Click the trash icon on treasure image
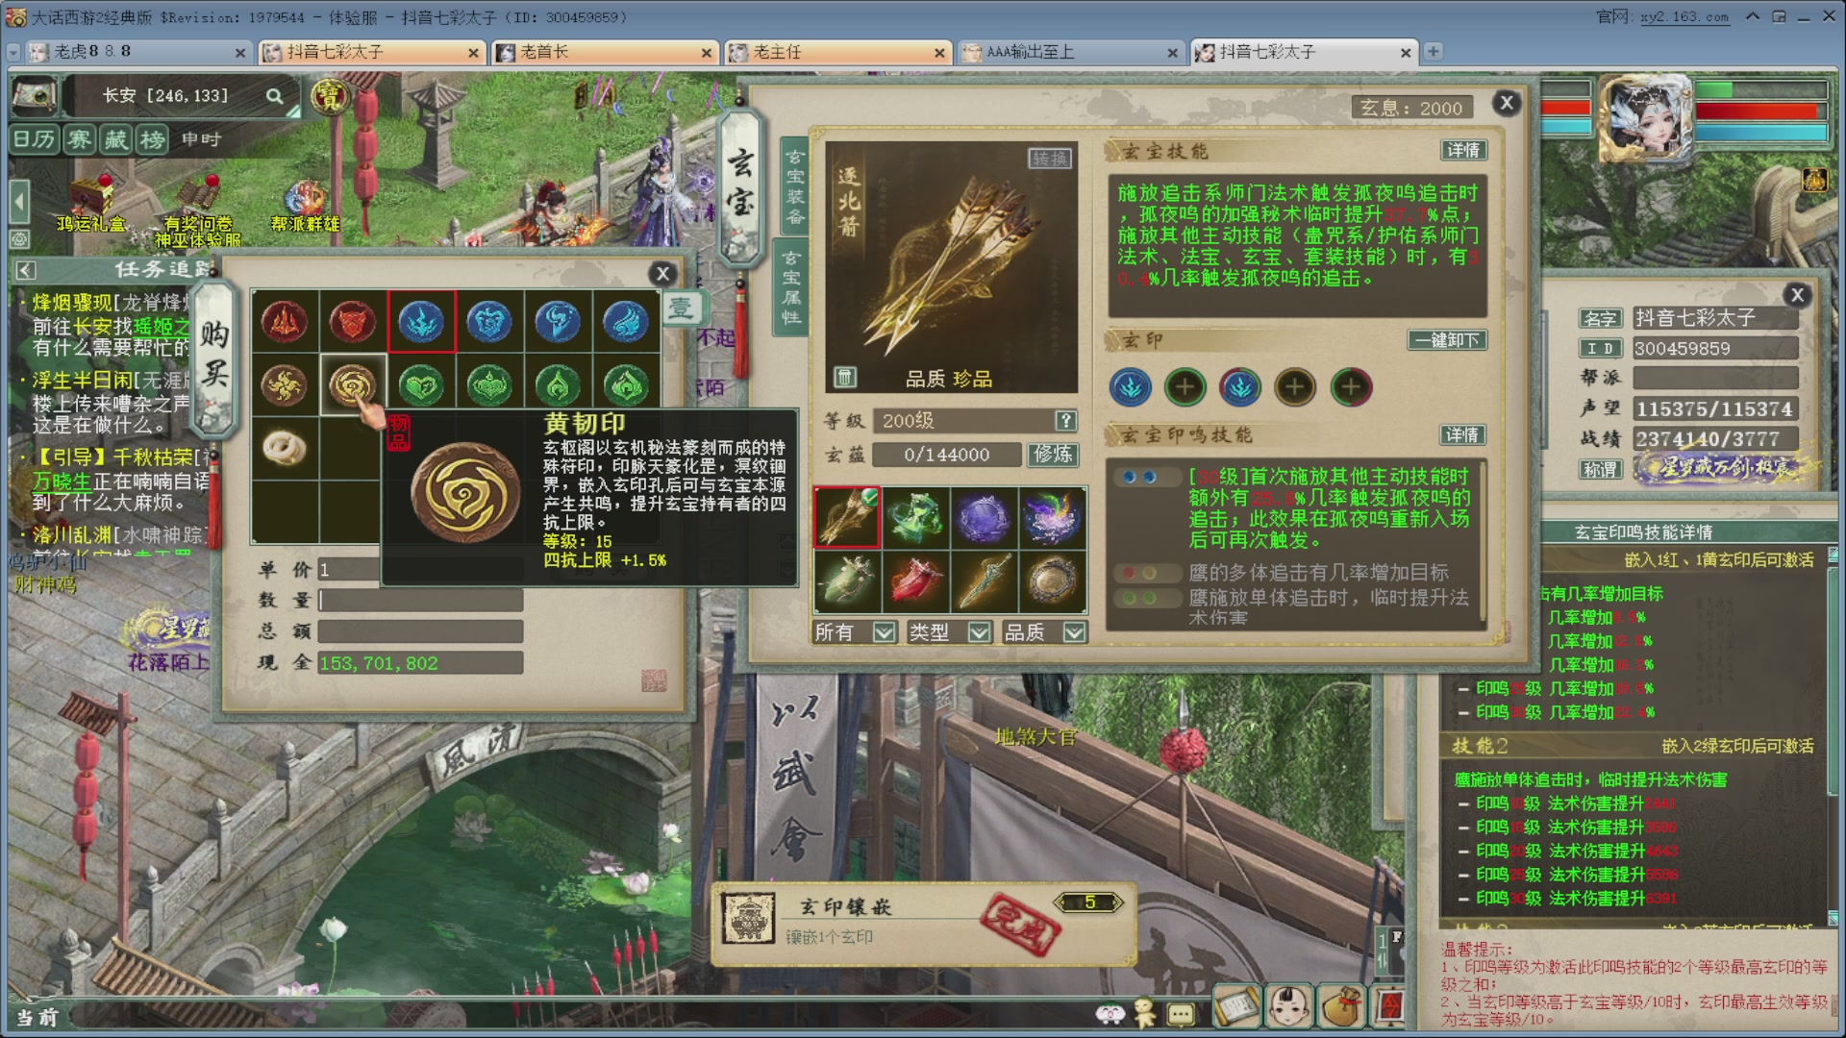This screenshot has height=1038, width=1846. coord(844,377)
